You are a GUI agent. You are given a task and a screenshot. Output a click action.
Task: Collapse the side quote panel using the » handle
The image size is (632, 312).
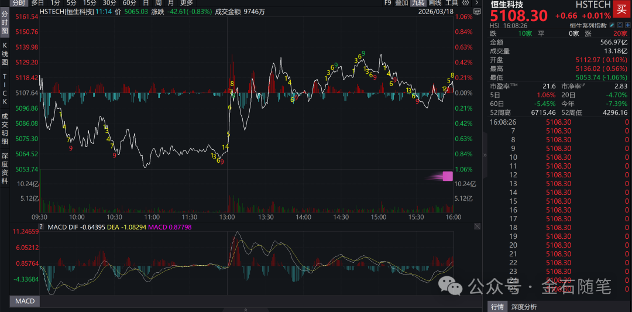[485, 155]
